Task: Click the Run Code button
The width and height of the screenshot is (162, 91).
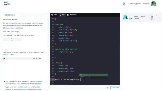Action: [x=115, y=88]
